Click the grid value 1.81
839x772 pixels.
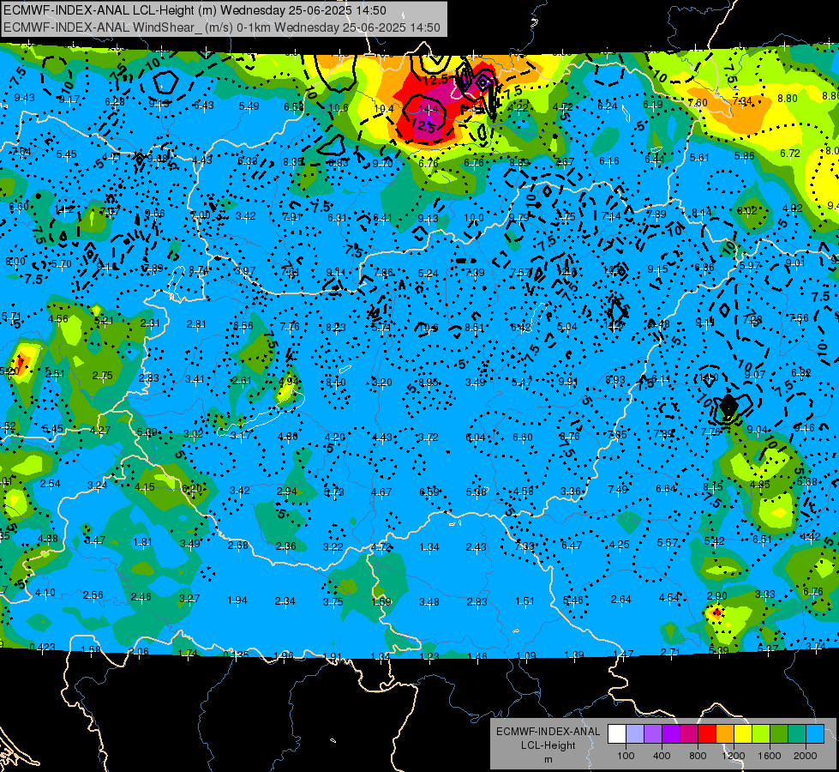click(142, 541)
